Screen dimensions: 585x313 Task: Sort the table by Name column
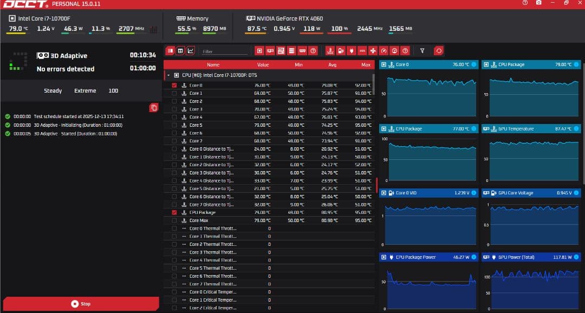213,65
